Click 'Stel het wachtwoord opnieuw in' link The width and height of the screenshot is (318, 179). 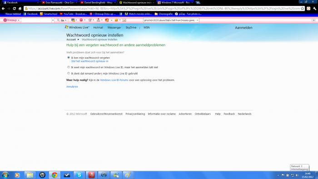pyautogui.click(x=89, y=61)
